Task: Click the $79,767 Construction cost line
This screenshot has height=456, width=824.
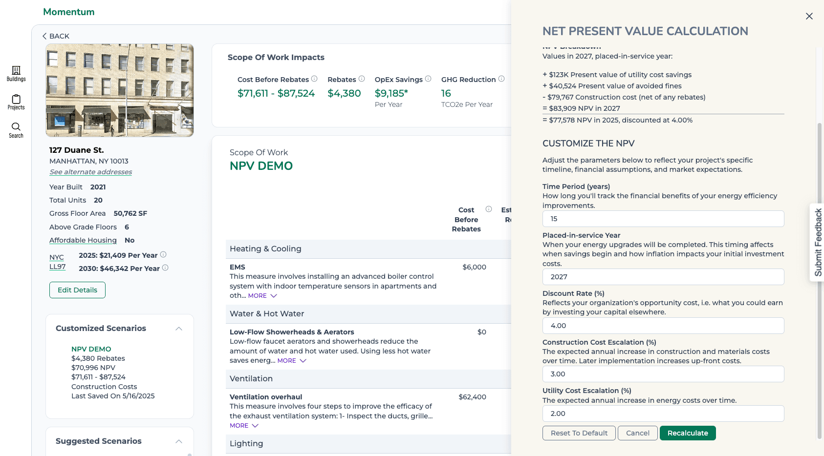Action: (624, 97)
